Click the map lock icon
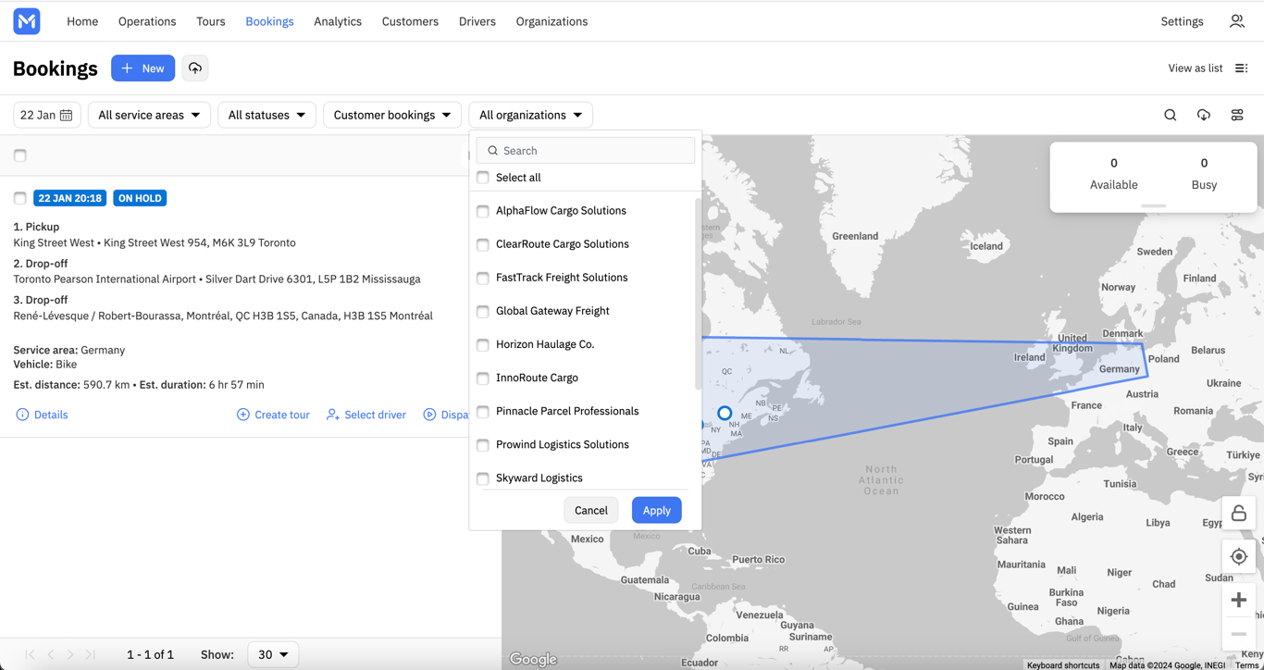 1239,514
